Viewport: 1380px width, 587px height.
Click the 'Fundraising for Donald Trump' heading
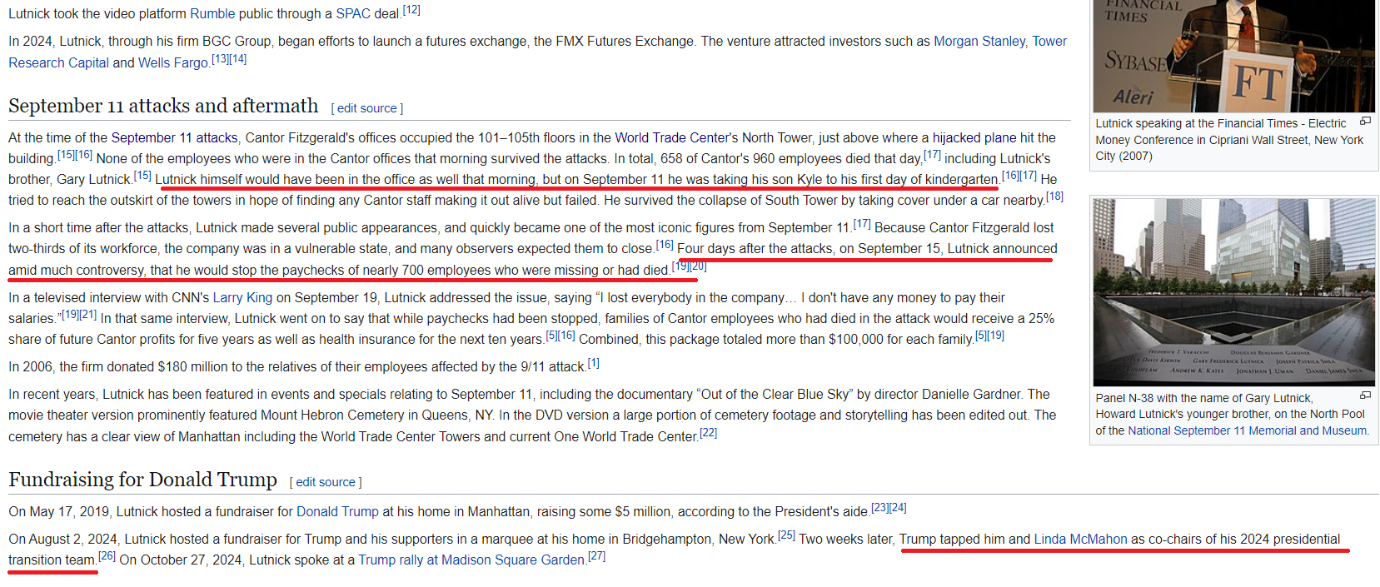click(x=142, y=480)
